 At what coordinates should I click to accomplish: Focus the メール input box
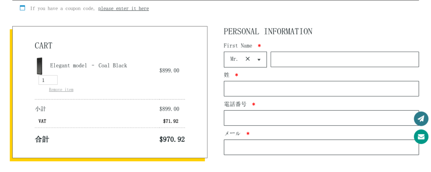click(321, 147)
